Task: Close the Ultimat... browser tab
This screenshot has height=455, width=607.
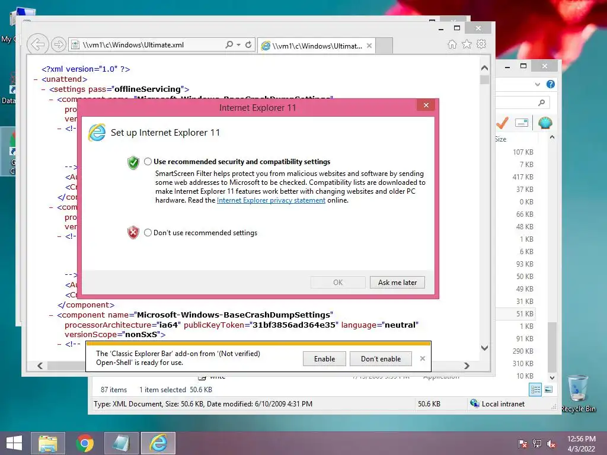Action: click(369, 46)
